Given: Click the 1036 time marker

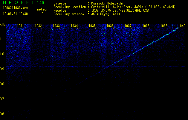Looking at the screenshot, I should [x=110, y=25].
